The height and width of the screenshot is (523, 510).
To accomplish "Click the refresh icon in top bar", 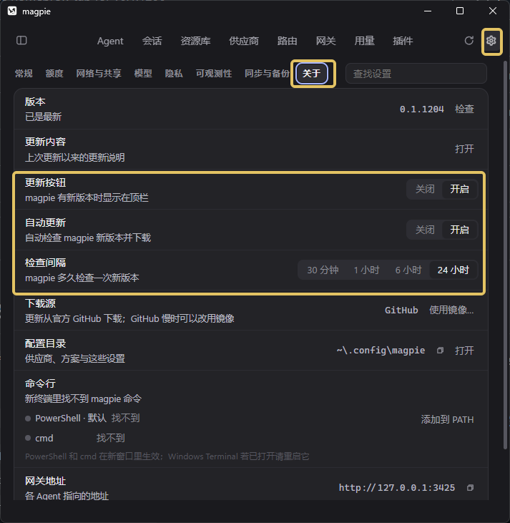I will (x=469, y=41).
